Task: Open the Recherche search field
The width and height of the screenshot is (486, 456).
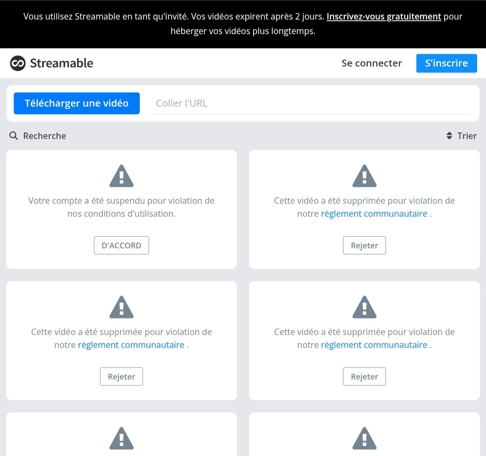Action: pyautogui.click(x=38, y=136)
